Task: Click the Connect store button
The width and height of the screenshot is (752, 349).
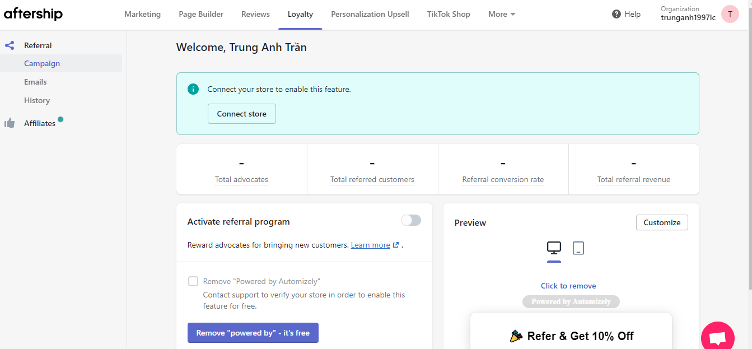Action: (x=242, y=114)
